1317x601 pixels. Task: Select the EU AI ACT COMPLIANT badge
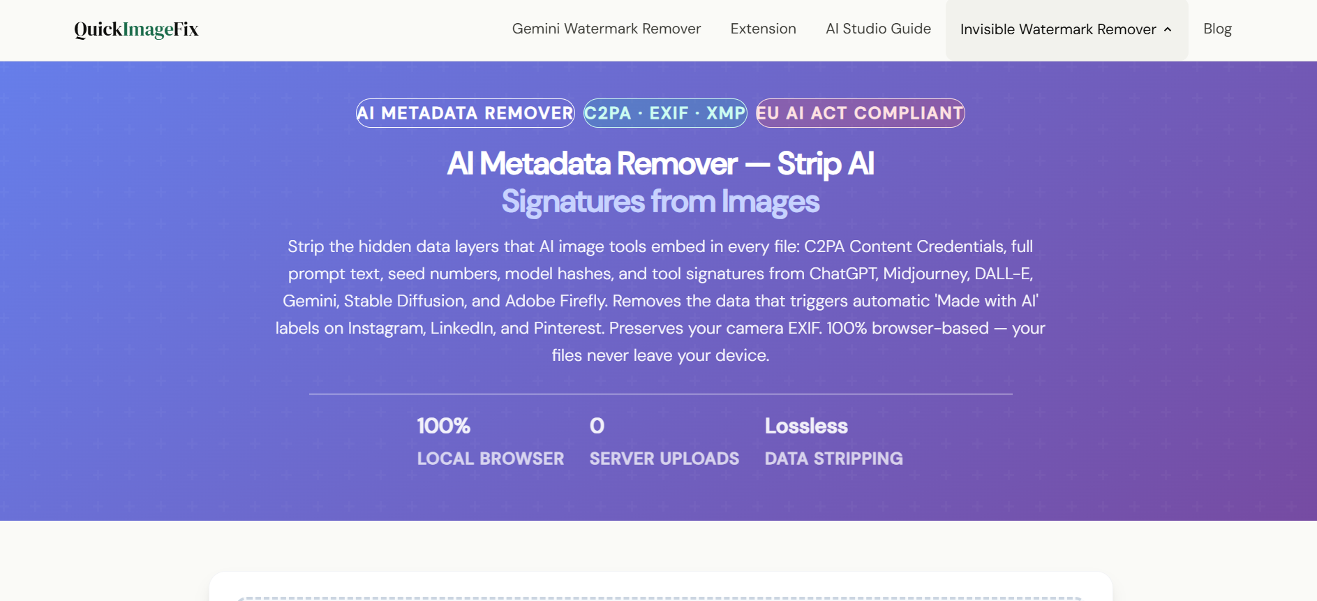click(858, 113)
